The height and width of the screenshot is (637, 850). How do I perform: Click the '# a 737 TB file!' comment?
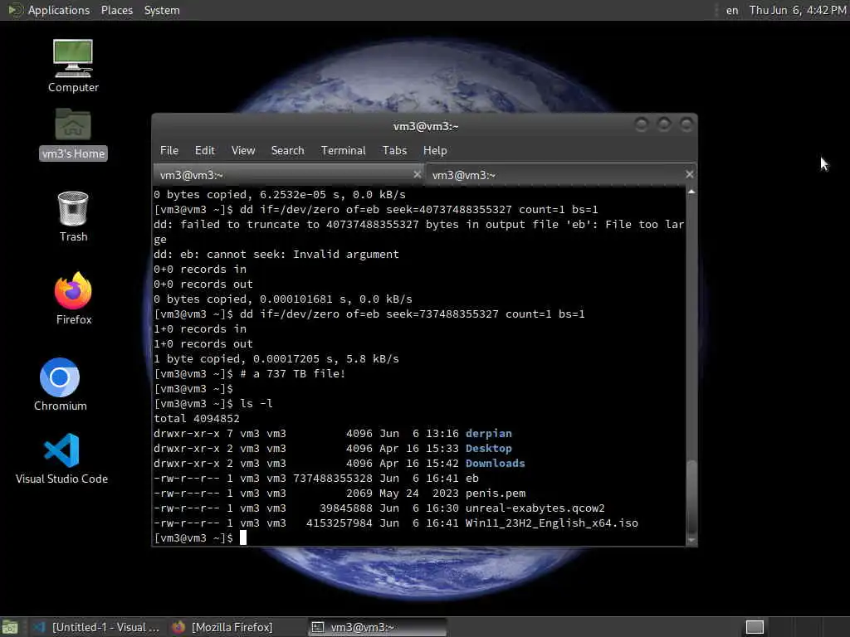click(293, 374)
